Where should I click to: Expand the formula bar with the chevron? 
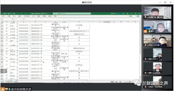140,19
